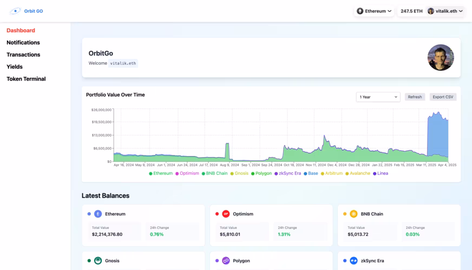This screenshot has height=270, width=472.
Task: Click the Orbit GO brand link
Action: tap(34, 11)
